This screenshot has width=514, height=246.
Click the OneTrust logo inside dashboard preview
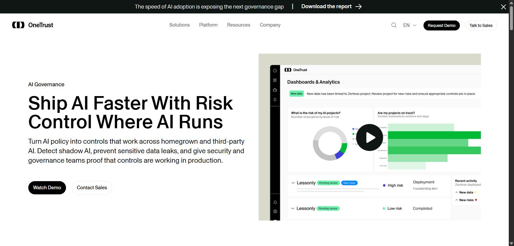tap(296, 70)
